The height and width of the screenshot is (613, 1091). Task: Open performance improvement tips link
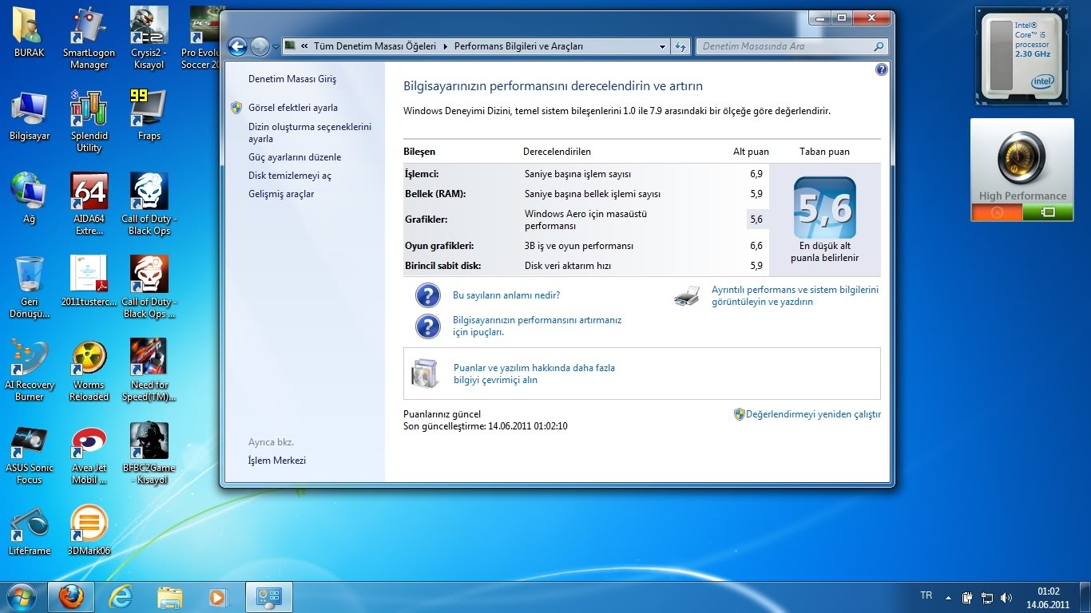537,326
